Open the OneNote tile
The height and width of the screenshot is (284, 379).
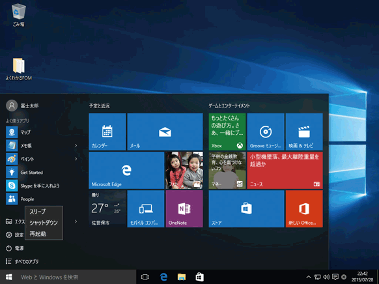click(184, 208)
